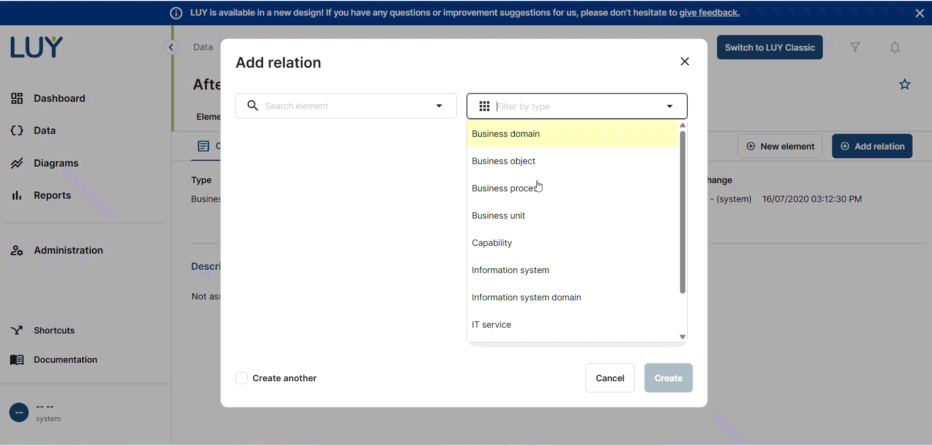
Task: Click the type list scrollbar thumb
Action: pyautogui.click(x=682, y=212)
